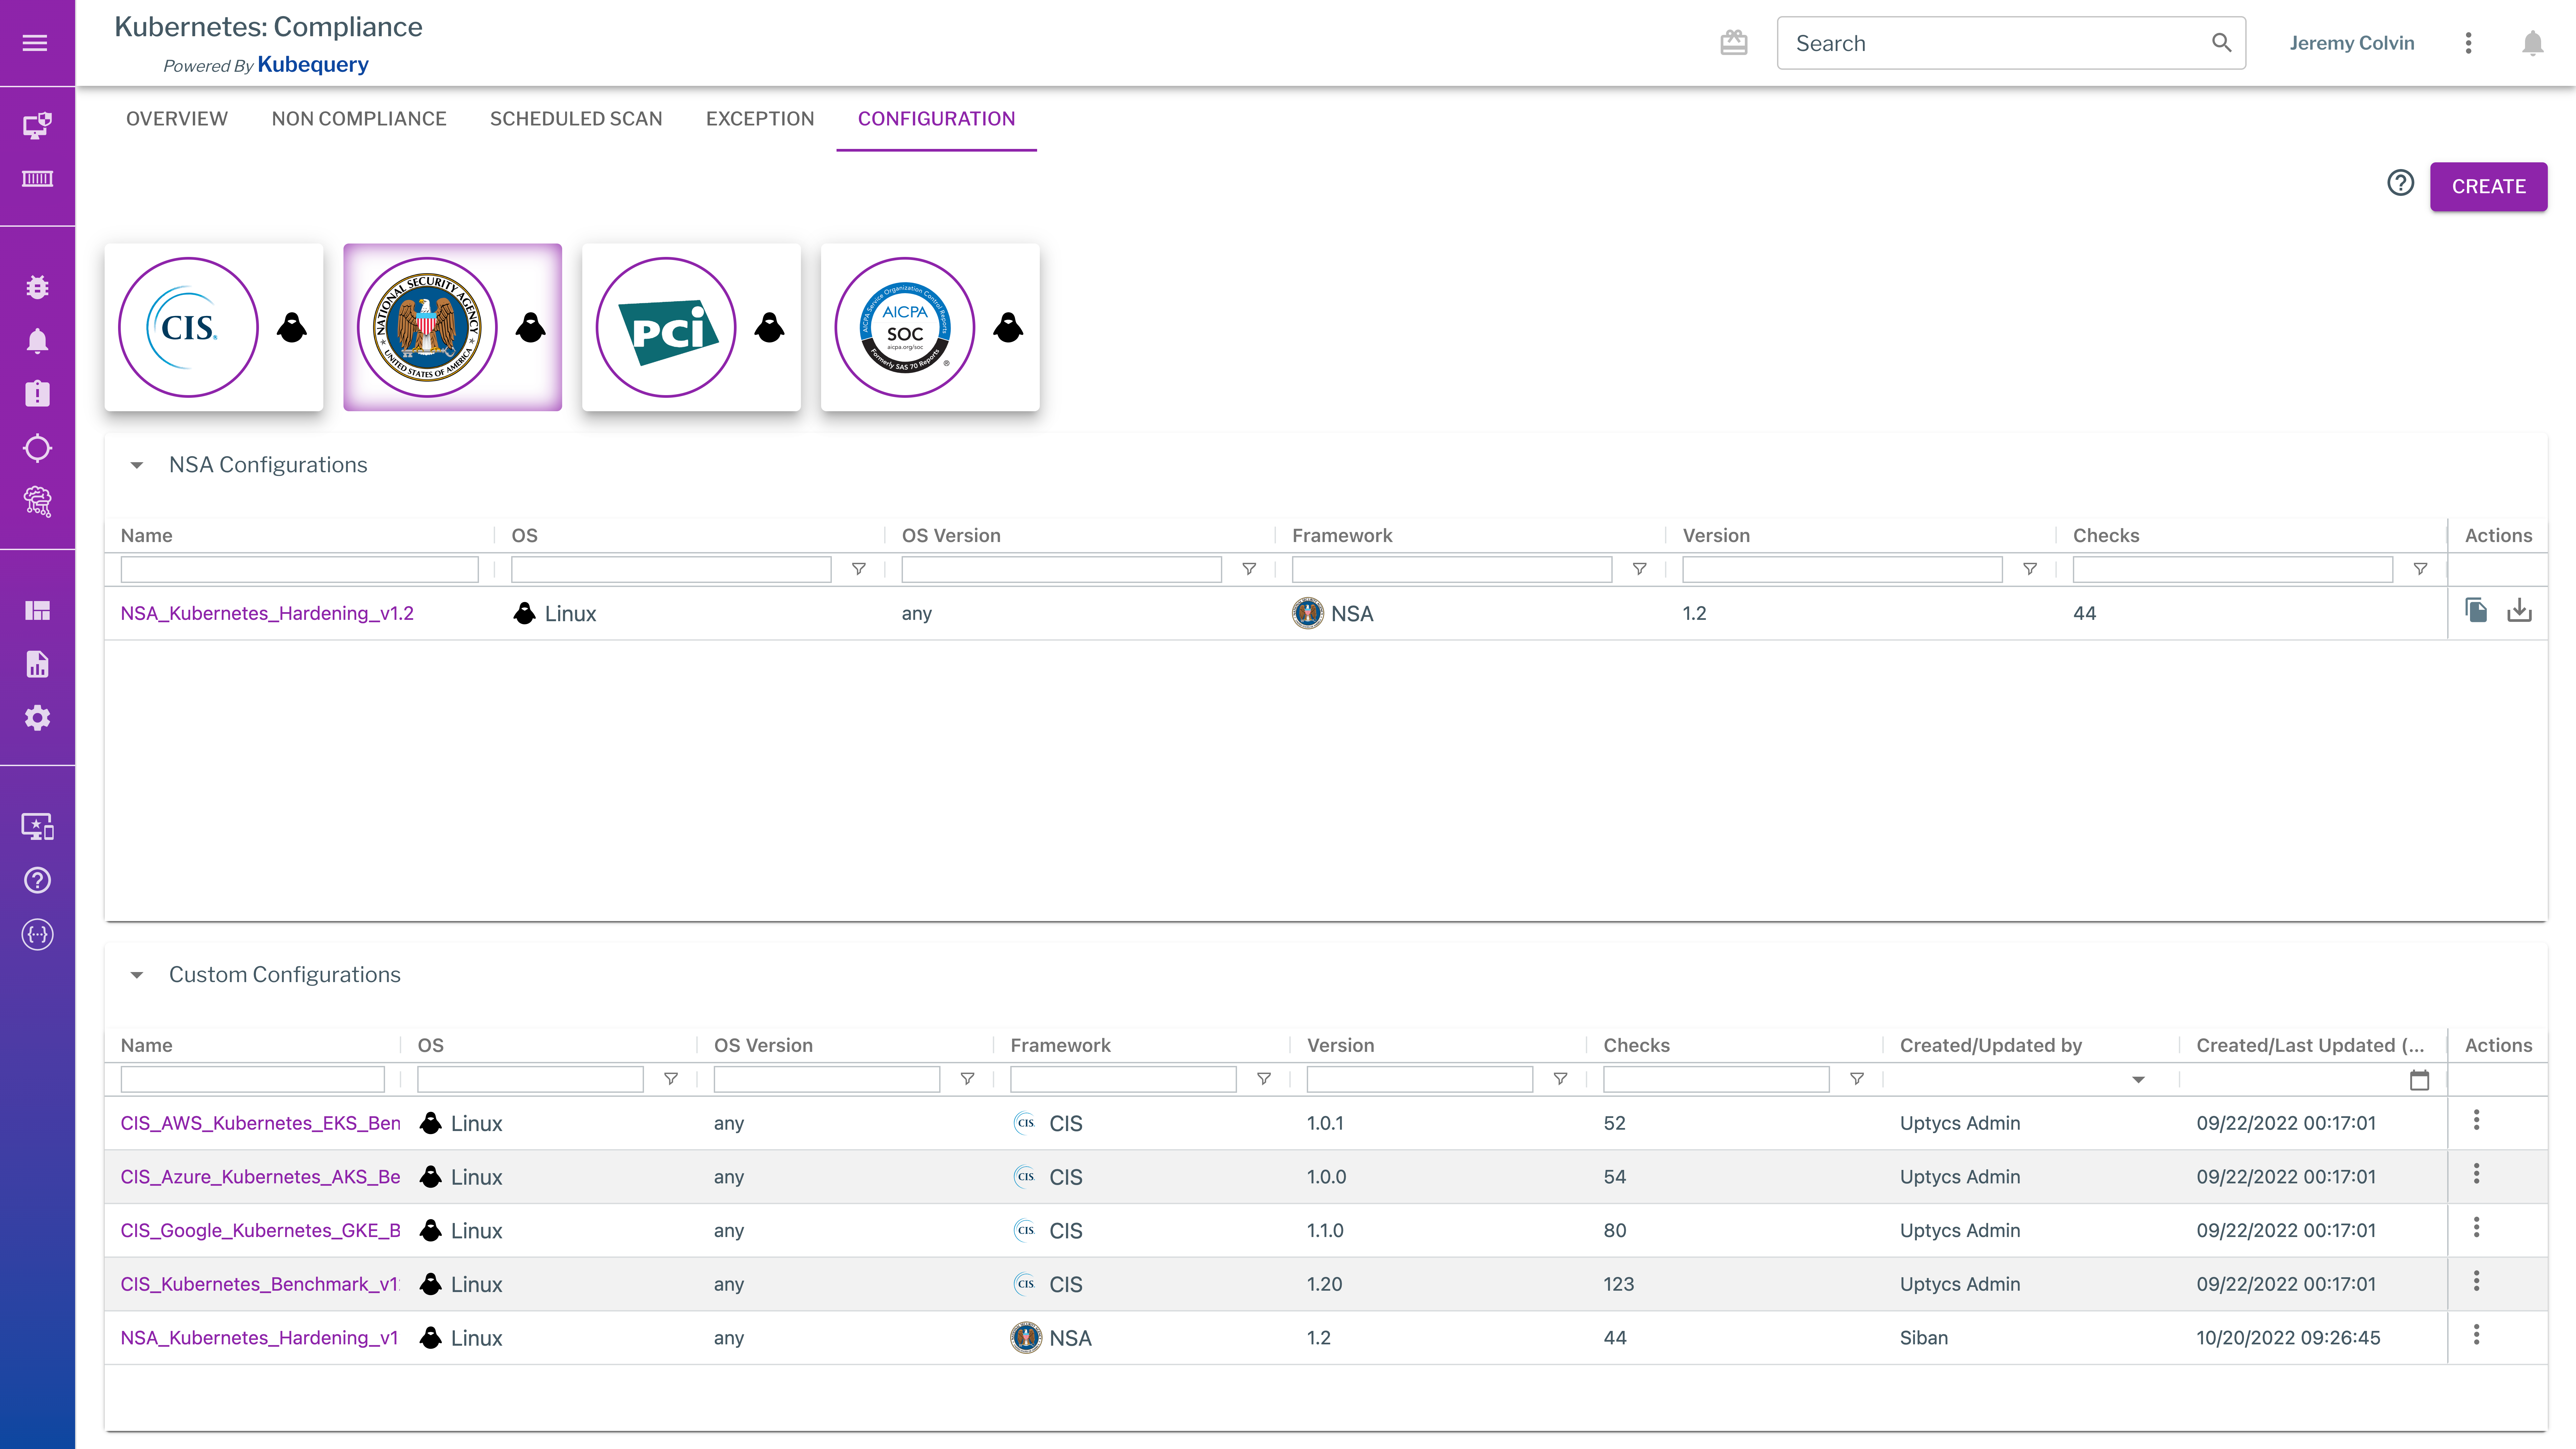The image size is (2576, 1449).
Task: Copy the NSA_Kubernetes_Hardening_v1.2 configuration
Action: click(2476, 610)
